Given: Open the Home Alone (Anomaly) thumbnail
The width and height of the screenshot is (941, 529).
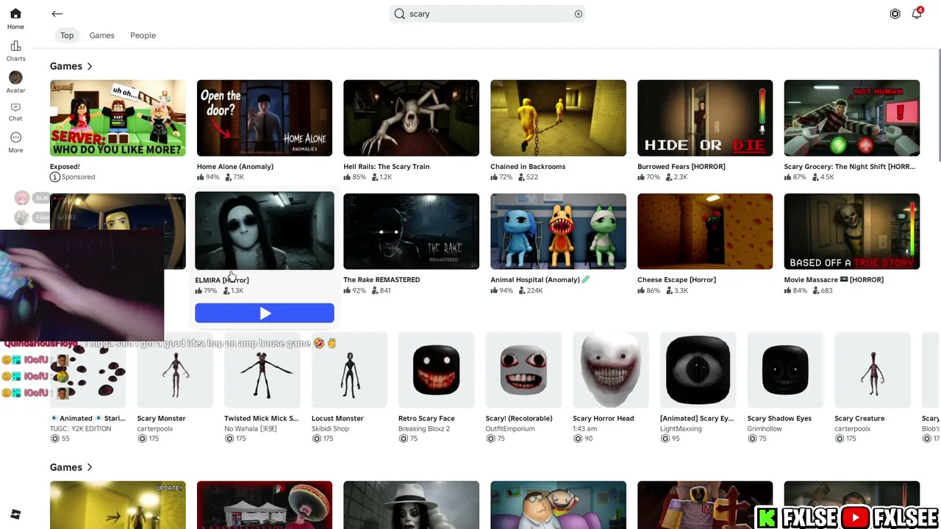Looking at the screenshot, I should (x=265, y=118).
